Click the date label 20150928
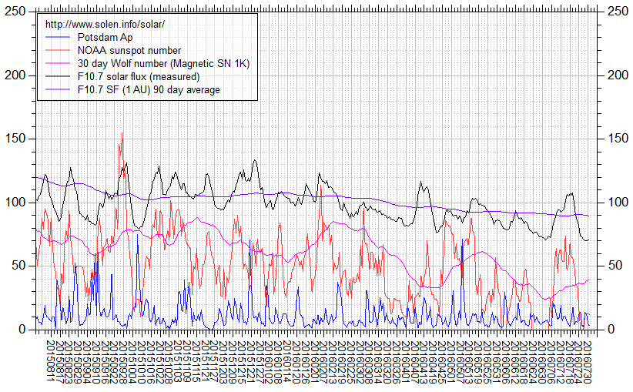The image size is (633, 392). point(123,362)
